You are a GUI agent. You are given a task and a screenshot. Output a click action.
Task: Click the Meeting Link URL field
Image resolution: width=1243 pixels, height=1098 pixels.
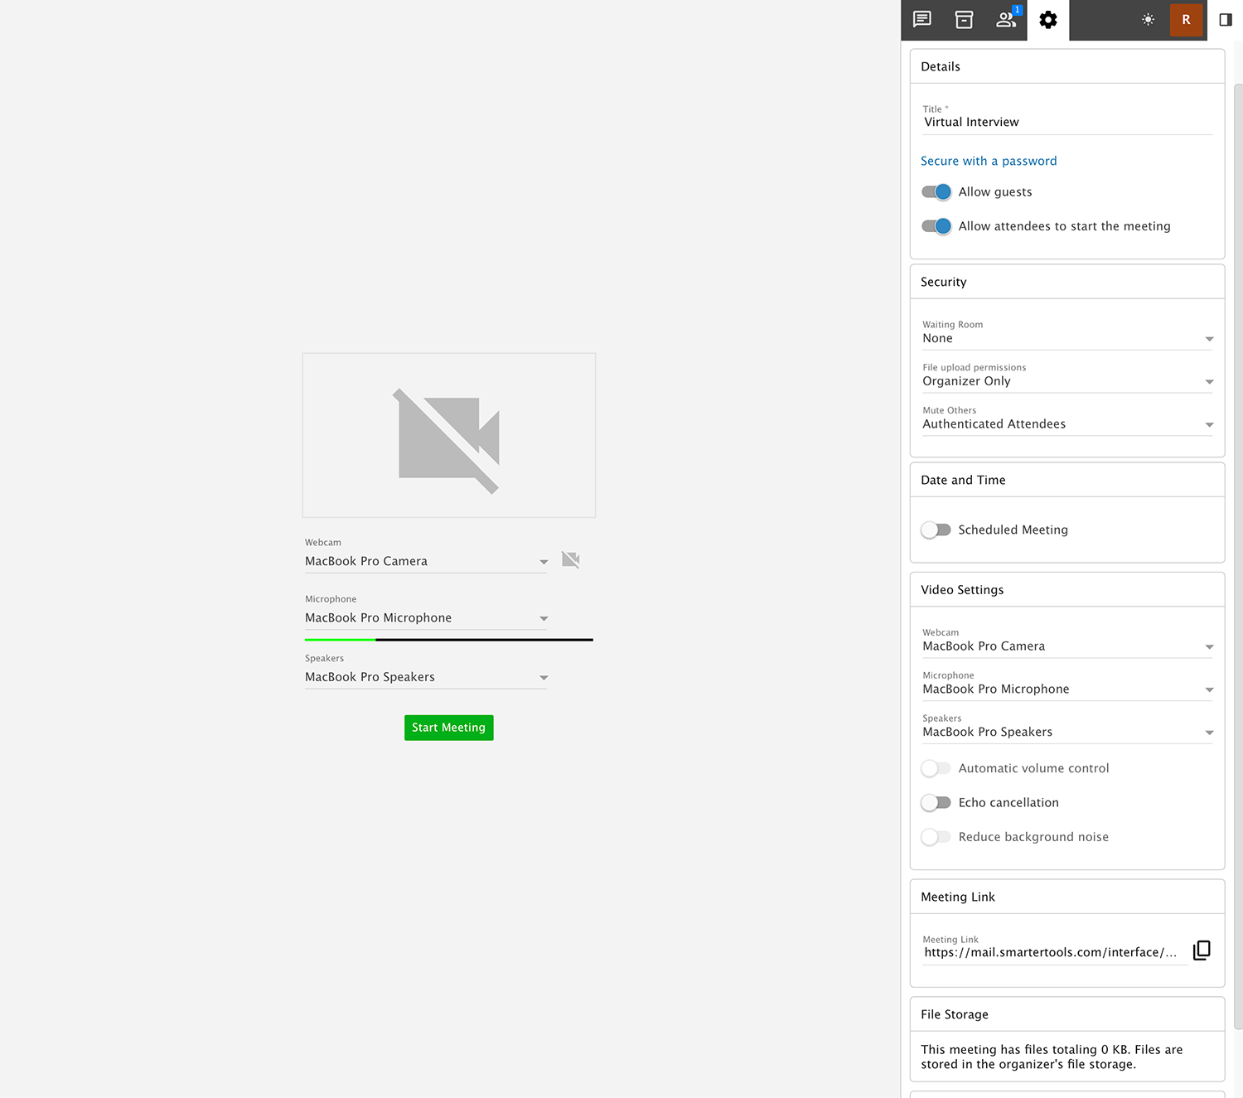tap(1055, 952)
